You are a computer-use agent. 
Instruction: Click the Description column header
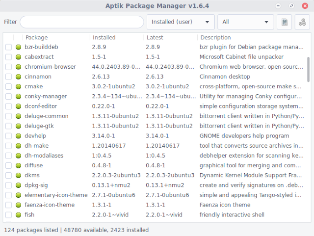(250, 37)
